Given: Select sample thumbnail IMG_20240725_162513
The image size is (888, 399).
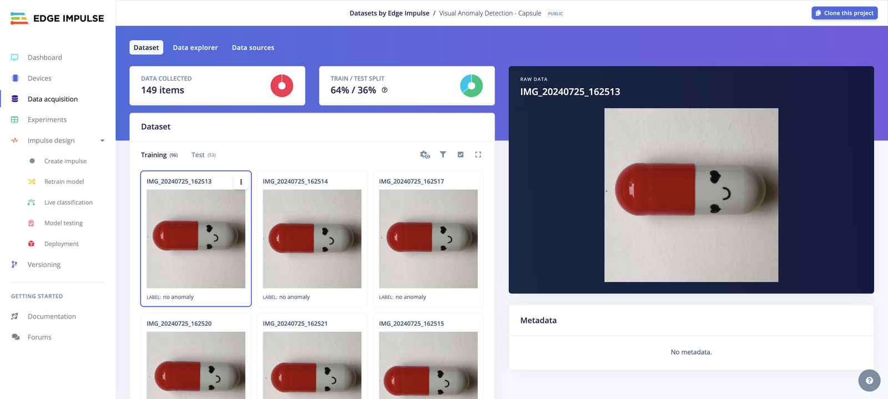Looking at the screenshot, I should point(196,239).
